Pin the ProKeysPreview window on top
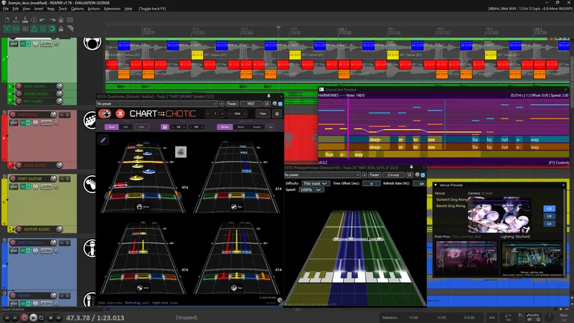The height and width of the screenshot is (323, 574). click(x=411, y=168)
